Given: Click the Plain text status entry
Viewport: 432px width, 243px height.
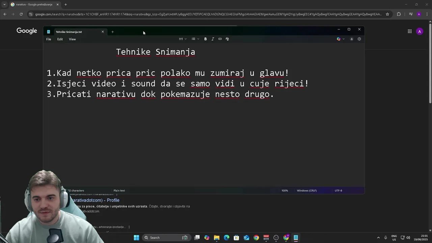Looking at the screenshot, I should (119, 190).
